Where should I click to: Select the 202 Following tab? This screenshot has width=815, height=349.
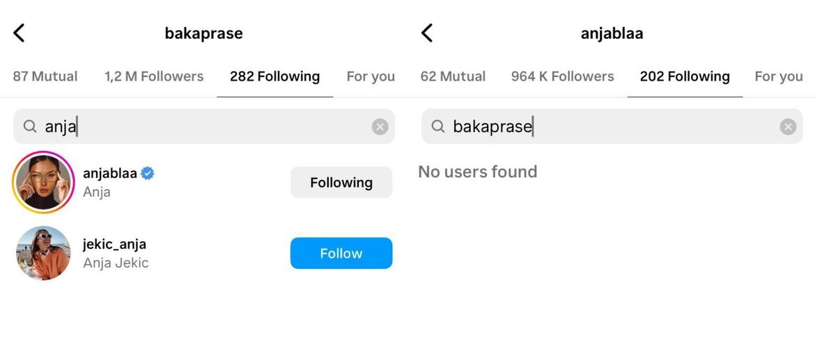[x=685, y=76]
